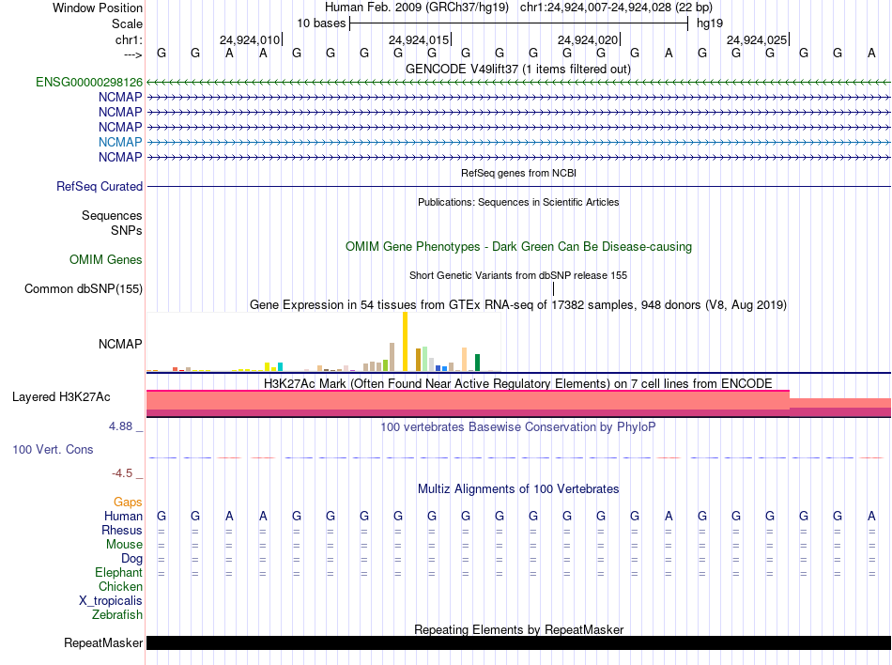Click the Layered H3K27Ac track label
The image size is (892, 665).
61,397
